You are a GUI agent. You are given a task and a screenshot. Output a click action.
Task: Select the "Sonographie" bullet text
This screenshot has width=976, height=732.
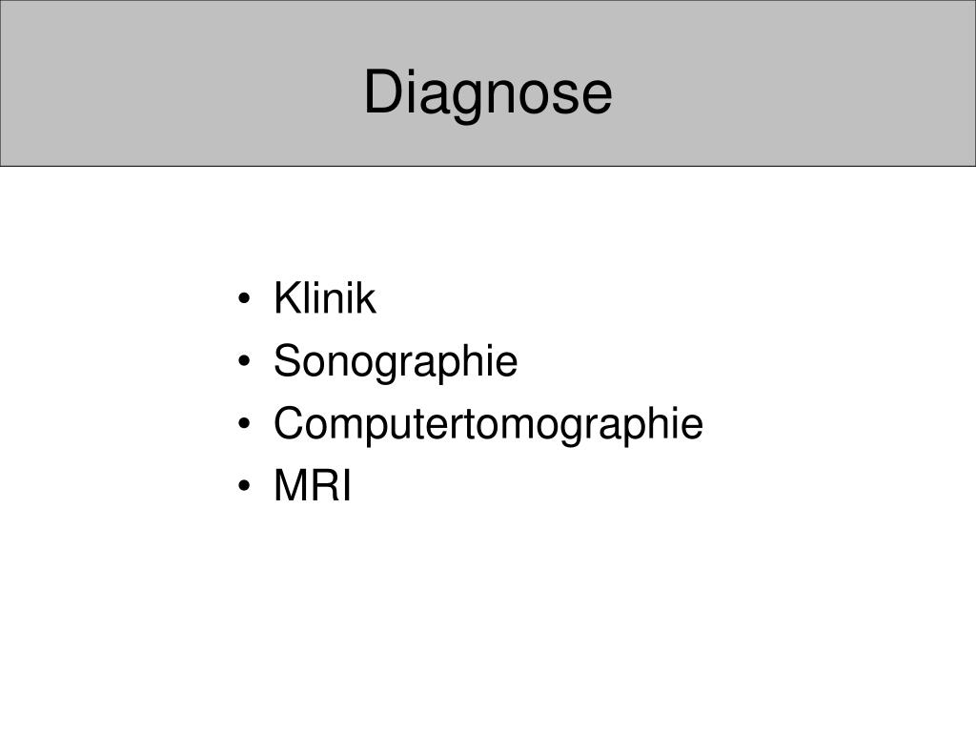(x=396, y=361)
